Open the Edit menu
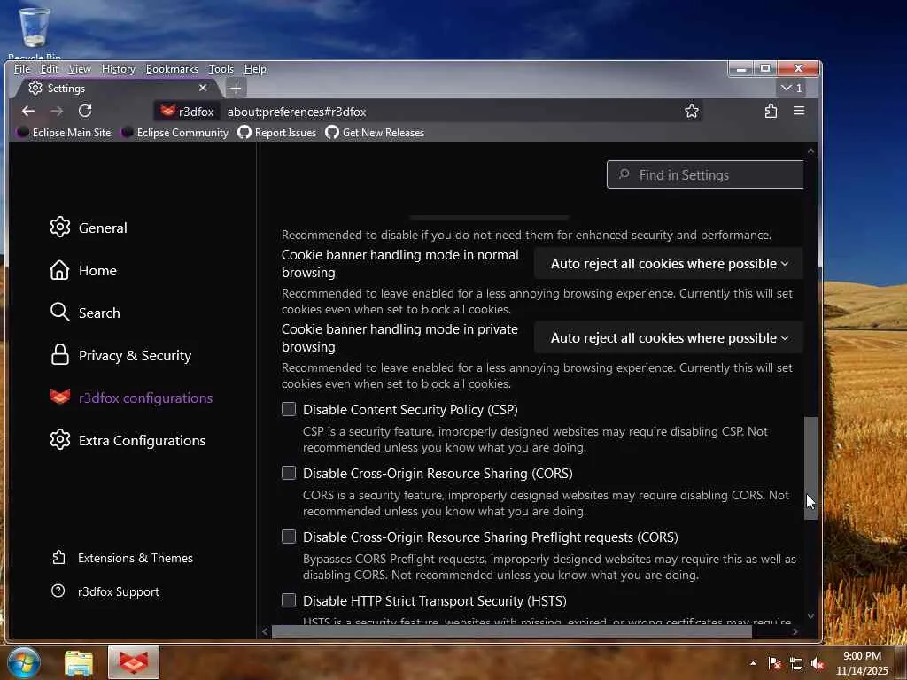 50,69
